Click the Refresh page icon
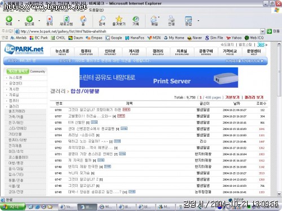The width and height of the screenshot is (282, 211). click(x=66, y=19)
